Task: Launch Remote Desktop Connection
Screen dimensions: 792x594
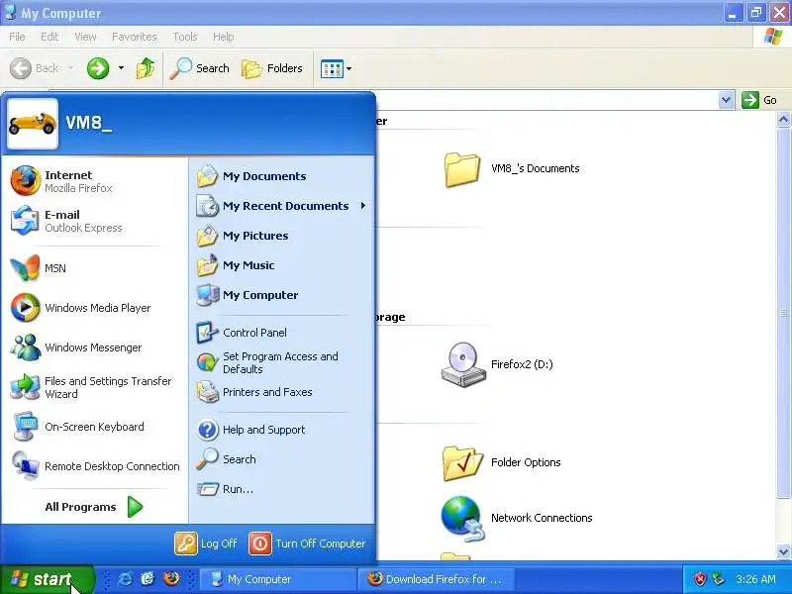Action: coord(94,466)
